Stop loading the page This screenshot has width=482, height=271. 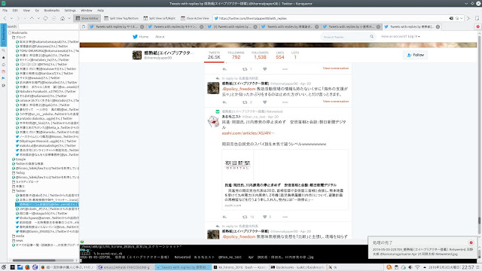[x=53, y=18]
